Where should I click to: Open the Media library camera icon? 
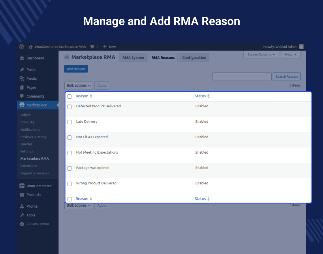tap(22, 78)
